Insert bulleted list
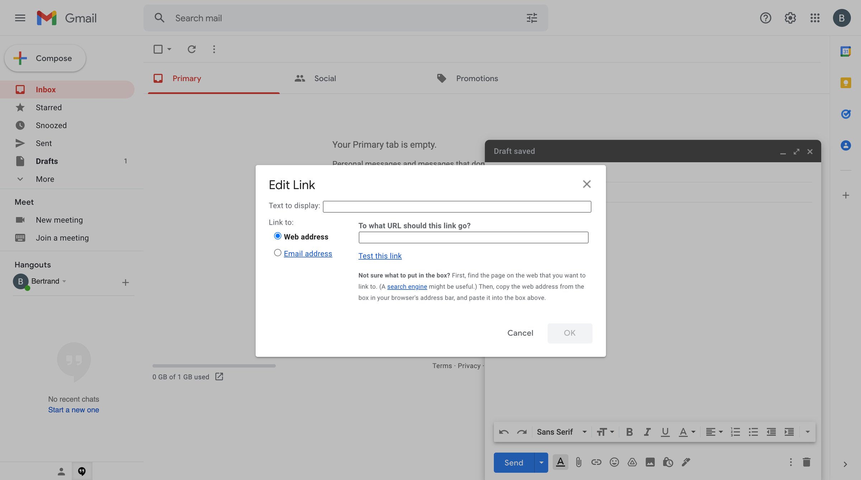 tap(753, 432)
